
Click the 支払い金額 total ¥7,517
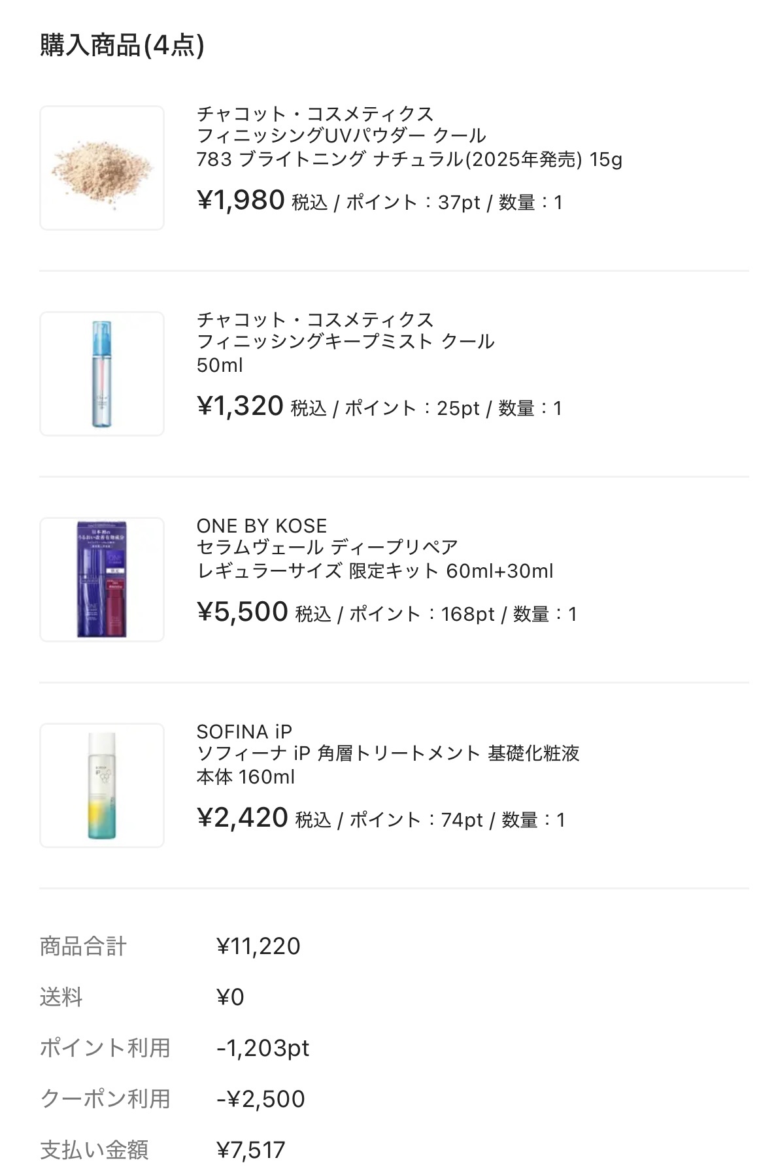click(251, 1150)
